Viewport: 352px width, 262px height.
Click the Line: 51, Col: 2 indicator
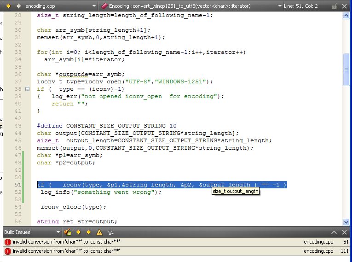pyautogui.click(x=300, y=6)
